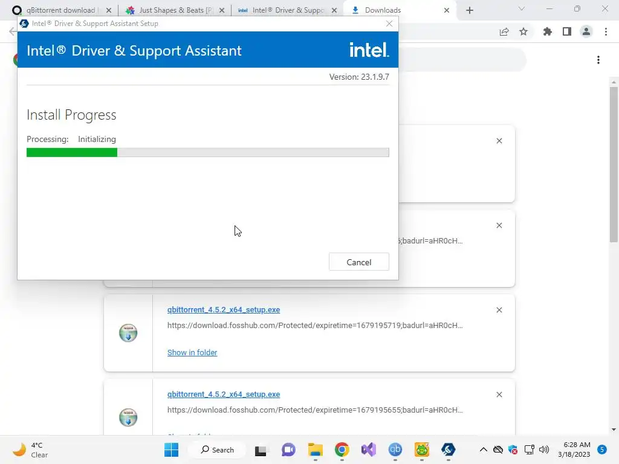
Task: Open the Windows Start menu
Action: point(171,449)
